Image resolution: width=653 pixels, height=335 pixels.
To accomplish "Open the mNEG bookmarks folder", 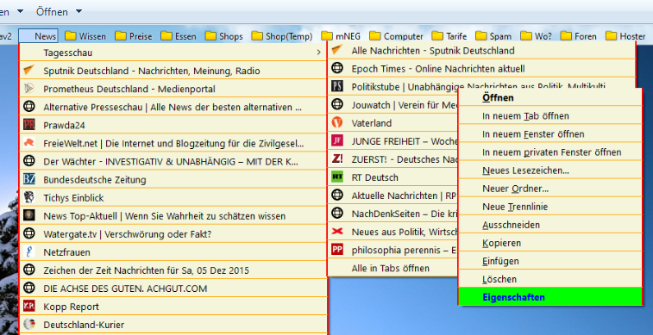I will (x=341, y=36).
